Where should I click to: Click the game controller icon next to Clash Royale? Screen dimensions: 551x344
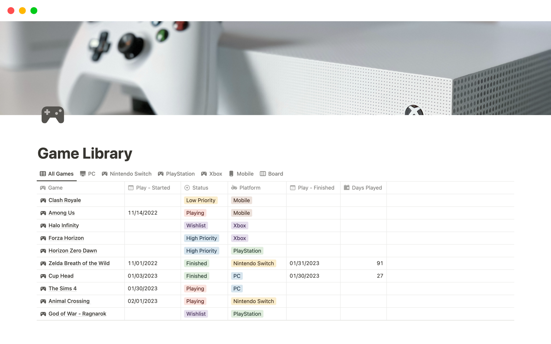click(x=43, y=200)
